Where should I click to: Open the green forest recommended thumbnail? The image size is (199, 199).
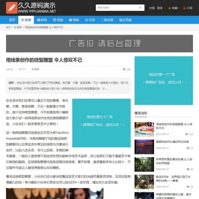[144, 164]
